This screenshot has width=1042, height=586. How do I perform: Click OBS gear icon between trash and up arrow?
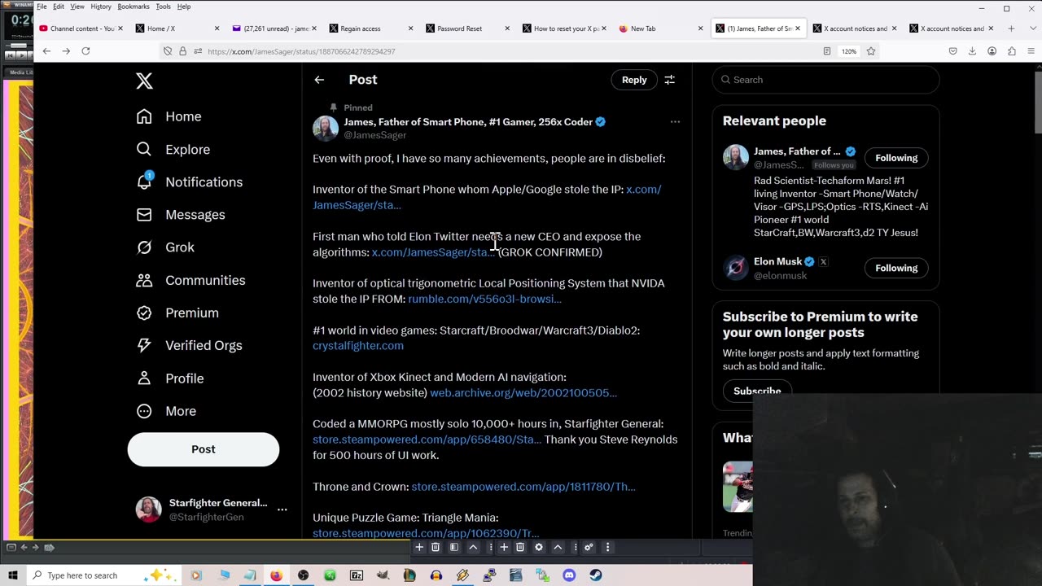539,547
